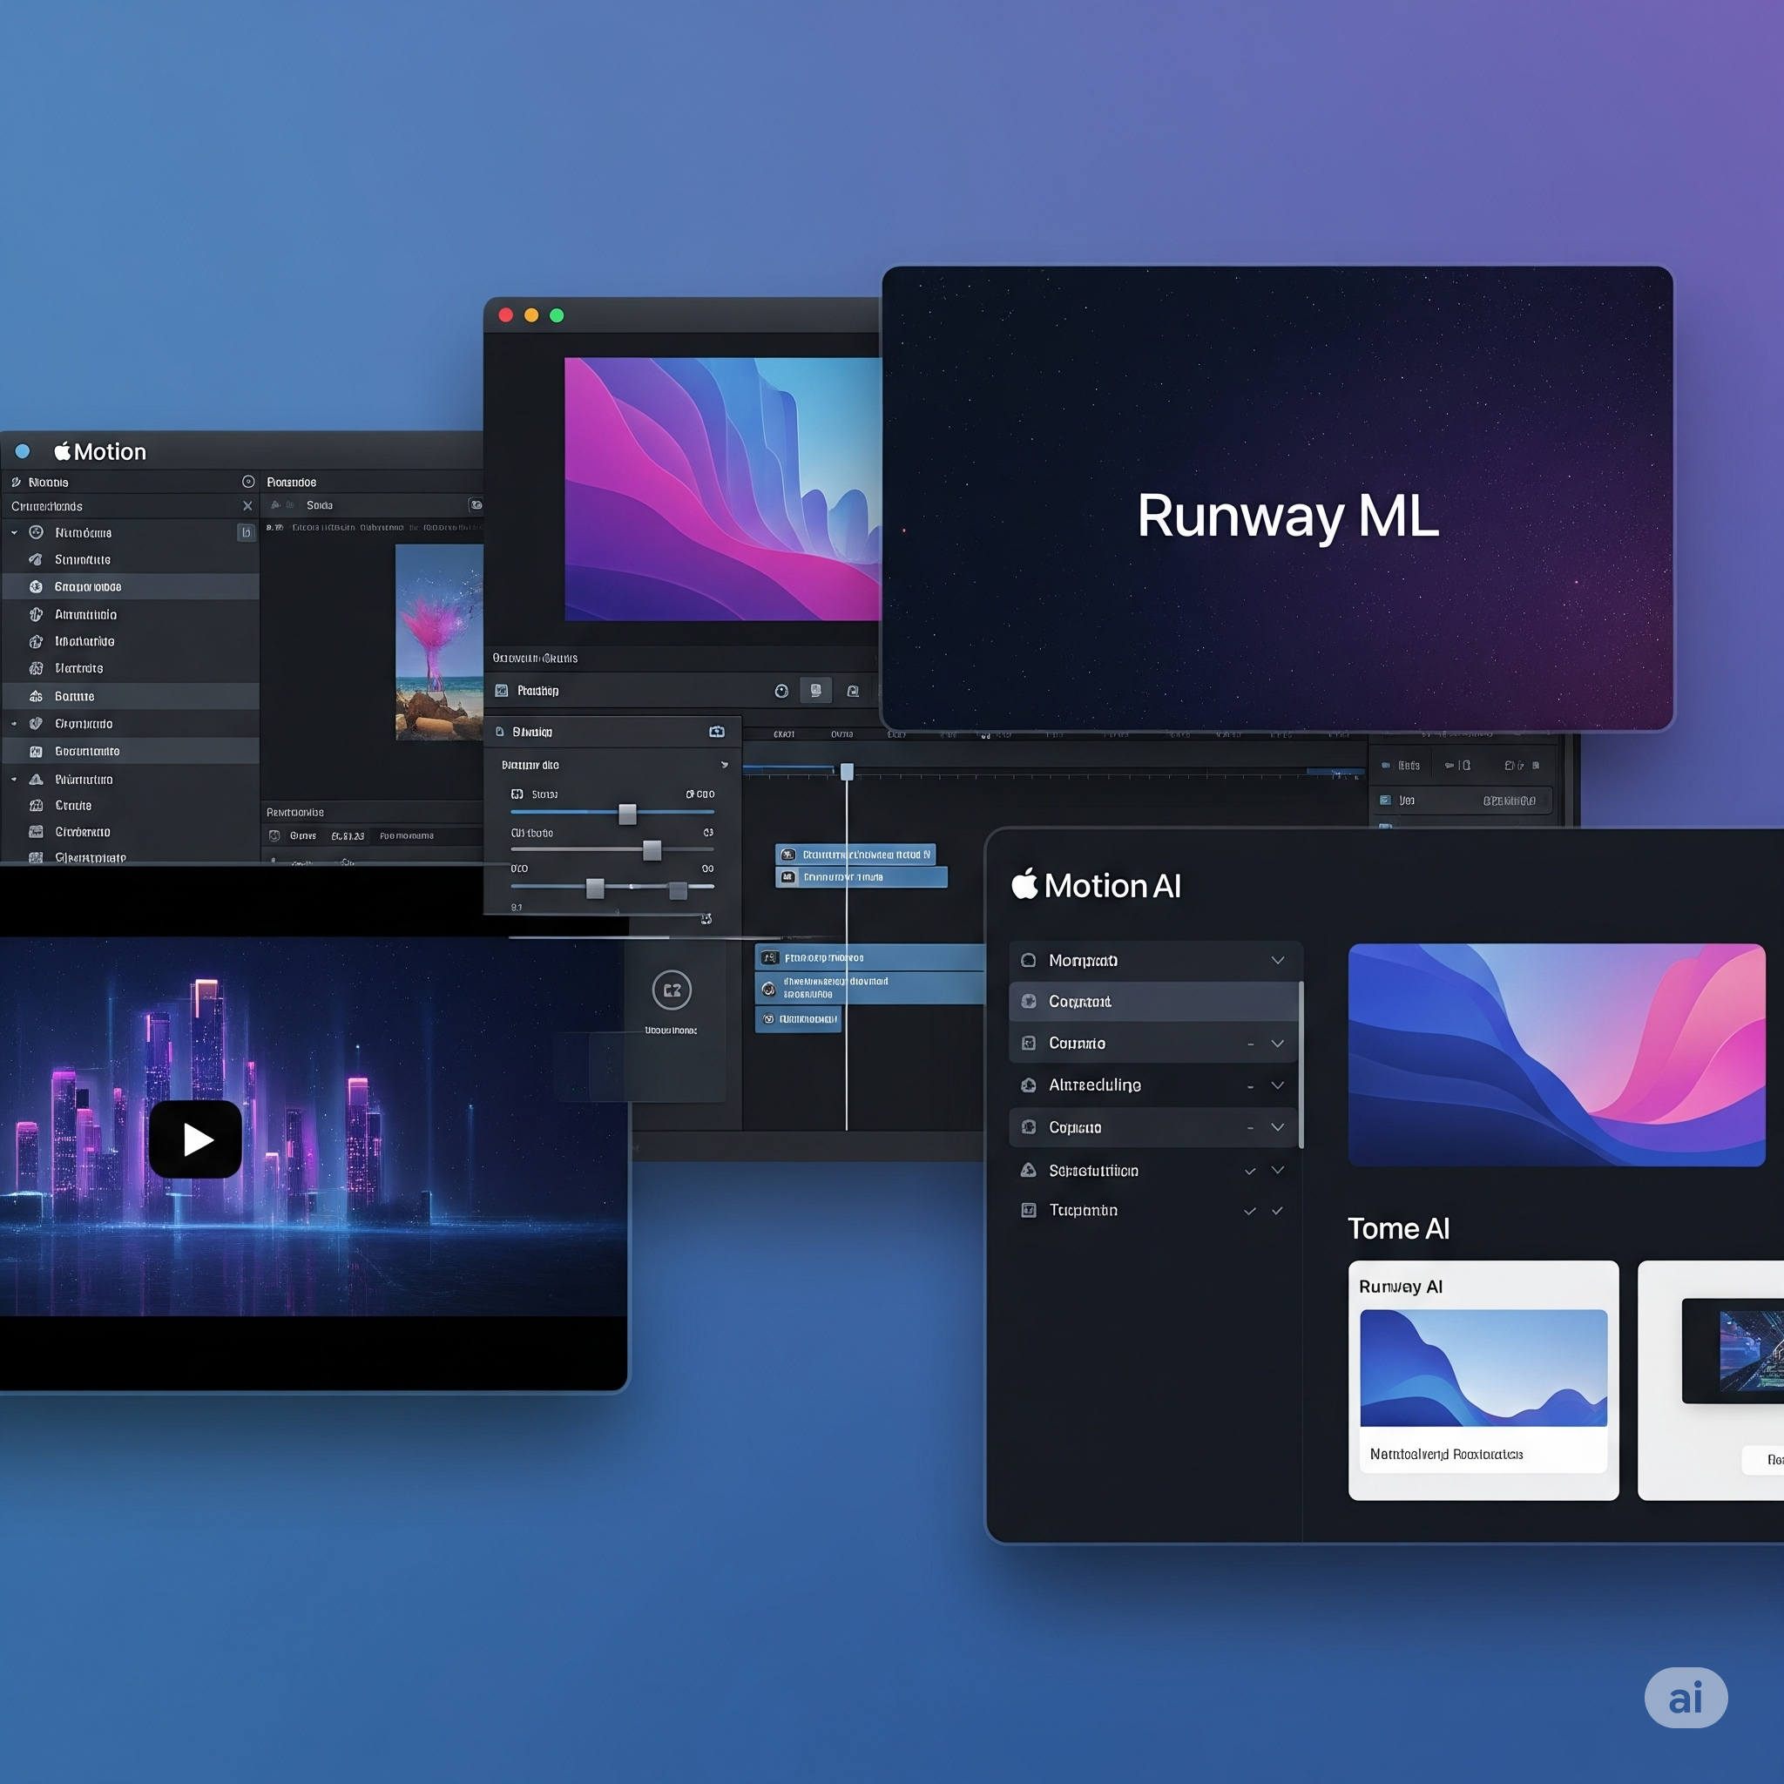Click the camera icon in the Sivuaiqn header
This screenshot has height=1784, width=1784.
717,732
